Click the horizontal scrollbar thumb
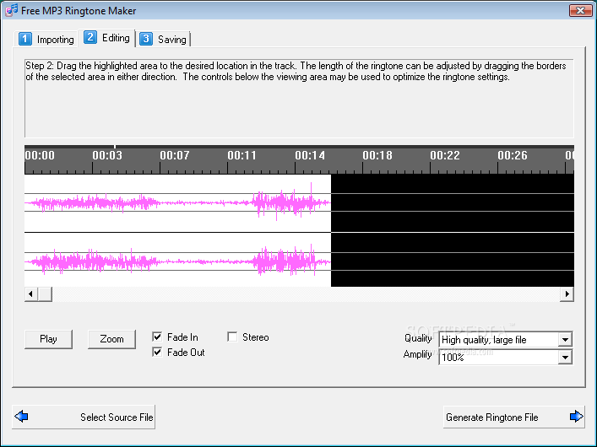 pyautogui.click(x=45, y=294)
